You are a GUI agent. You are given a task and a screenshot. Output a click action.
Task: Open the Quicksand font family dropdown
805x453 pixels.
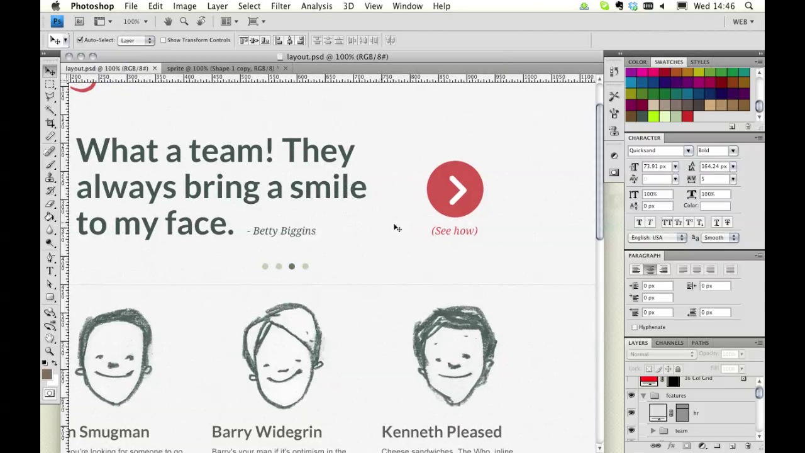point(688,151)
